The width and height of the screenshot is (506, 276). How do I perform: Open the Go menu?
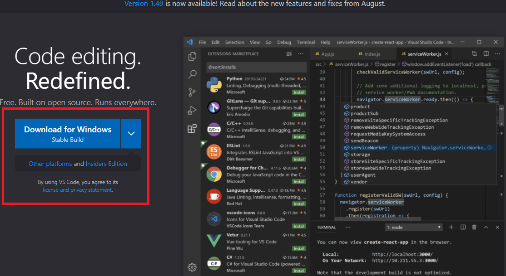(268, 42)
